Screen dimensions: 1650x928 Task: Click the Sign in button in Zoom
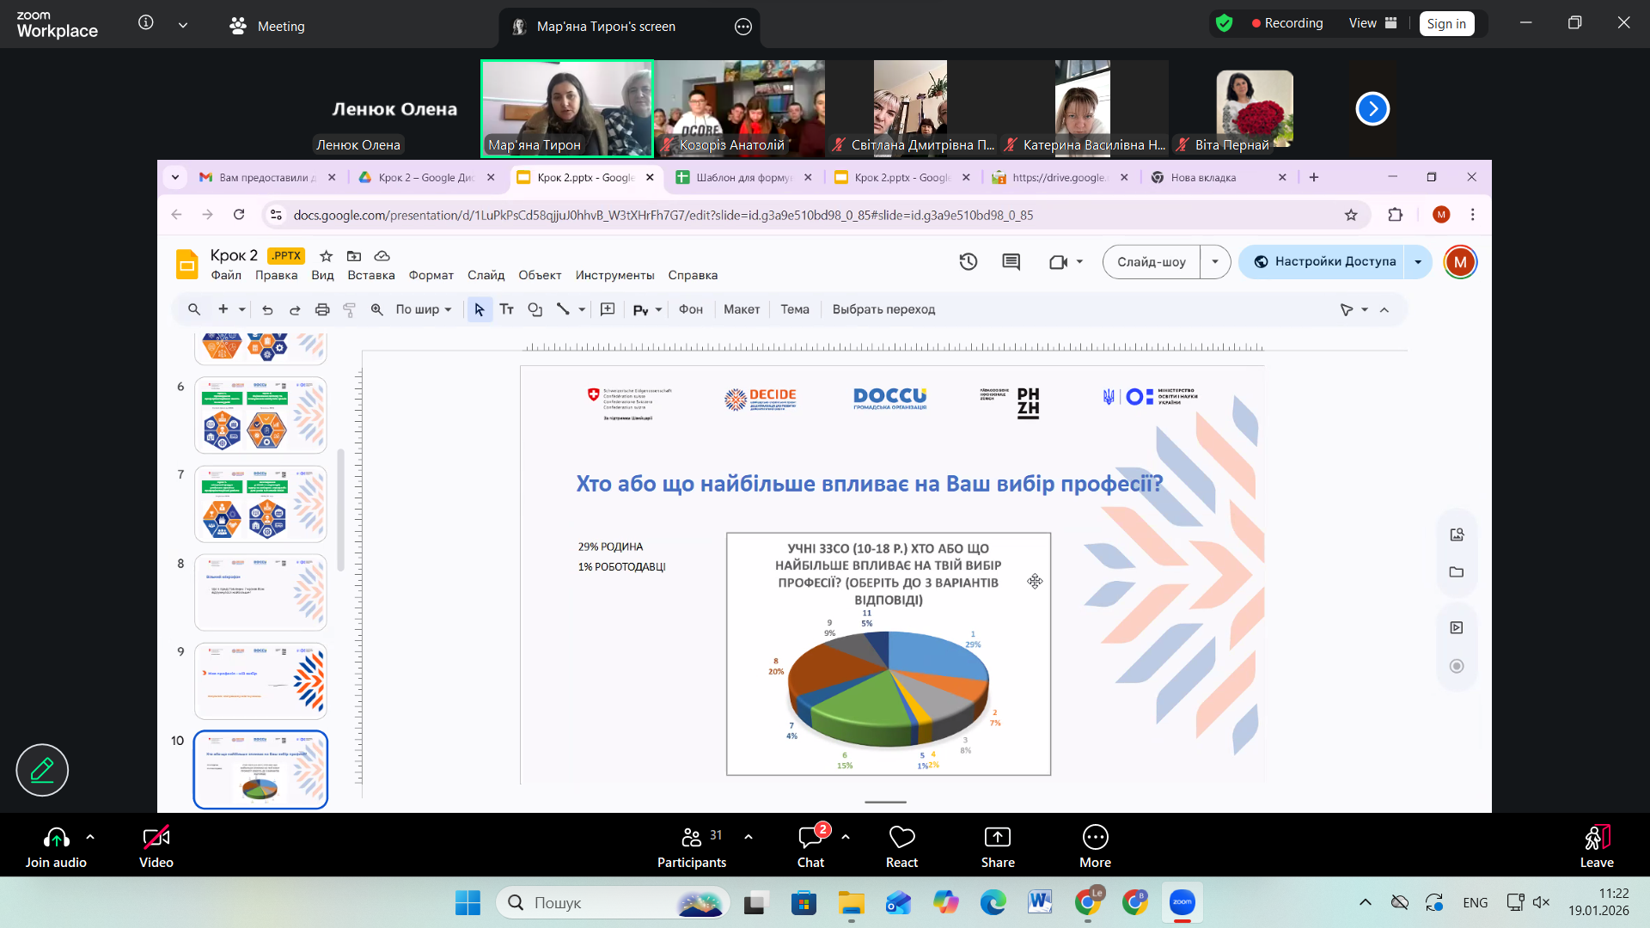[1446, 24]
